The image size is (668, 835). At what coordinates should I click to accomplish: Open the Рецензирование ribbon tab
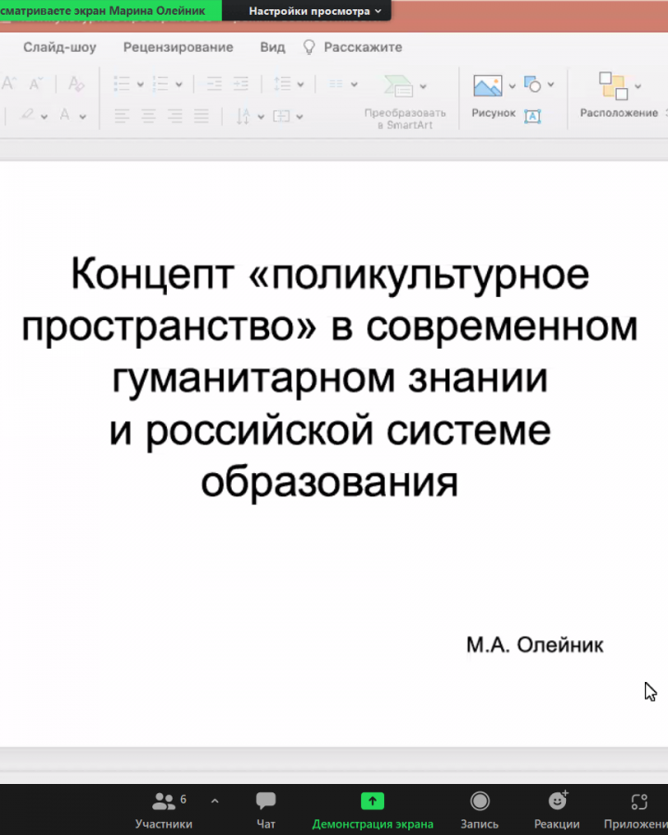click(178, 47)
